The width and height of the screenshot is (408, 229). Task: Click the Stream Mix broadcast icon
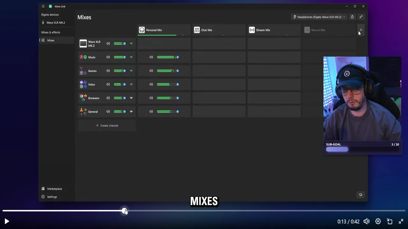coord(252,30)
